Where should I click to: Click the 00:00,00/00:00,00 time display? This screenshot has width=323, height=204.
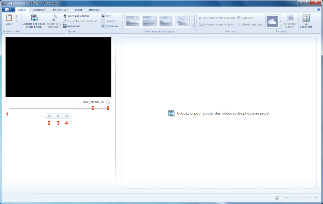(x=93, y=102)
